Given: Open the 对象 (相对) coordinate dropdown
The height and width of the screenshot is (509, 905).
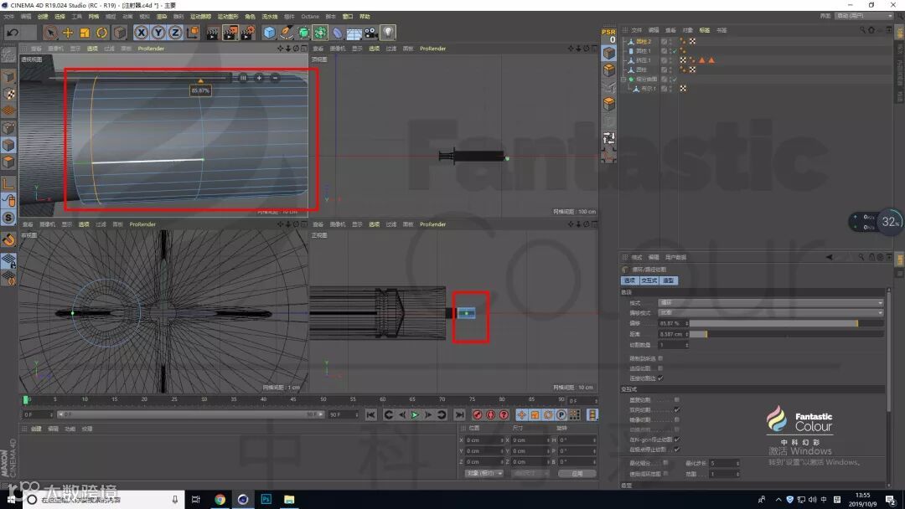Looking at the screenshot, I should tap(484, 473).
